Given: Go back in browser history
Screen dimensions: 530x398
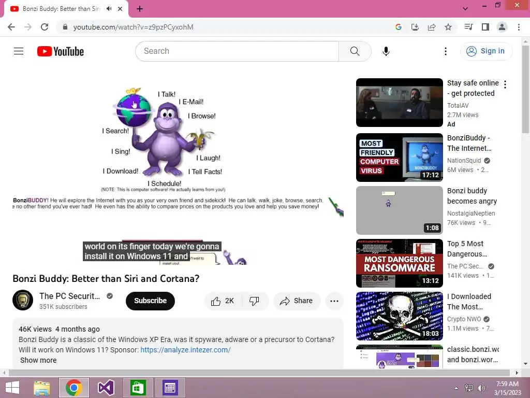Looking at the screenshot, I should [x=11, y=27].
